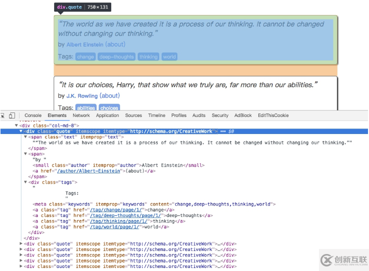The image size is (369, 271).
Task: Open the J.K. Rowling author link
Action: pyautogui.click(x=82, y=96)
